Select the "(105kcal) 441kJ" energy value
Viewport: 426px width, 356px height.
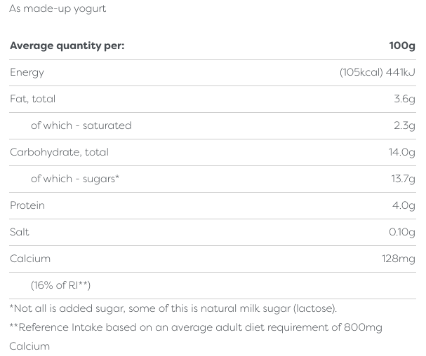(x=377, y=73)
